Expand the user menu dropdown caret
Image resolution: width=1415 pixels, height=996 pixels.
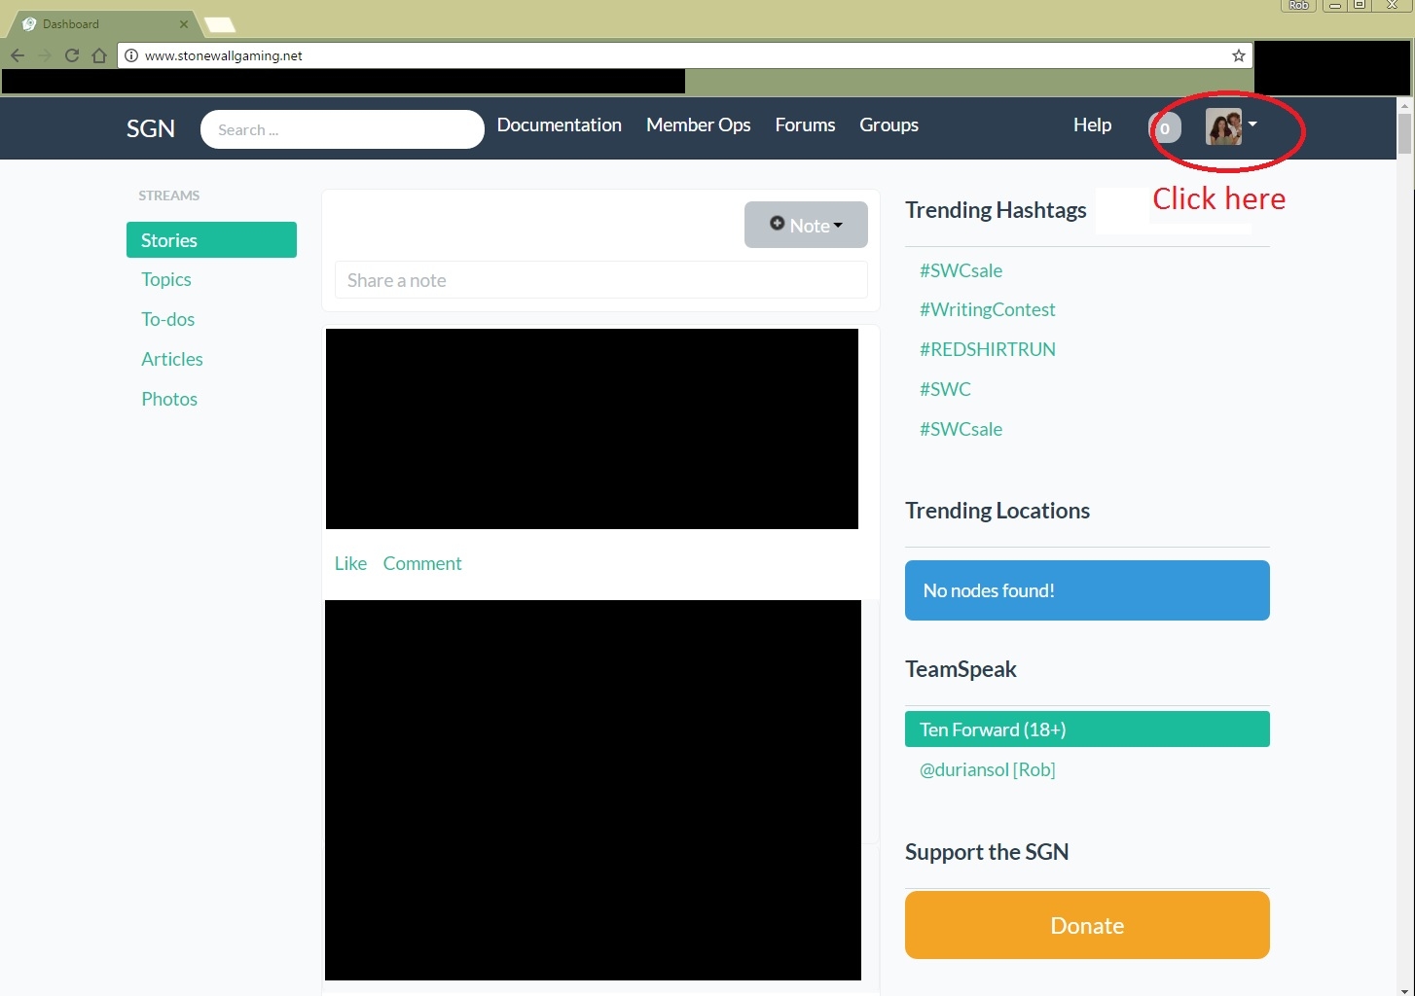1252,124
